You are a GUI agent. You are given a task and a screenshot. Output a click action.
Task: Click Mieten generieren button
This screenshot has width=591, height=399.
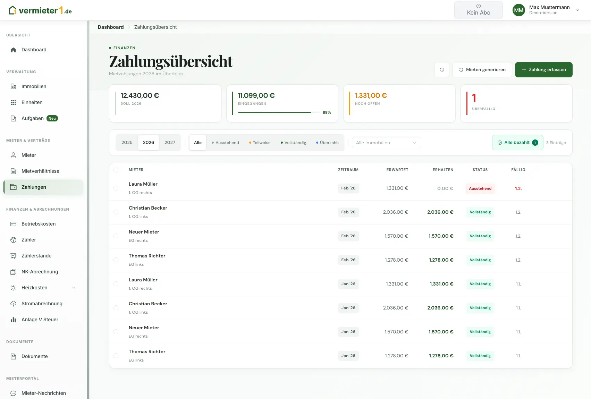point(482,70)
